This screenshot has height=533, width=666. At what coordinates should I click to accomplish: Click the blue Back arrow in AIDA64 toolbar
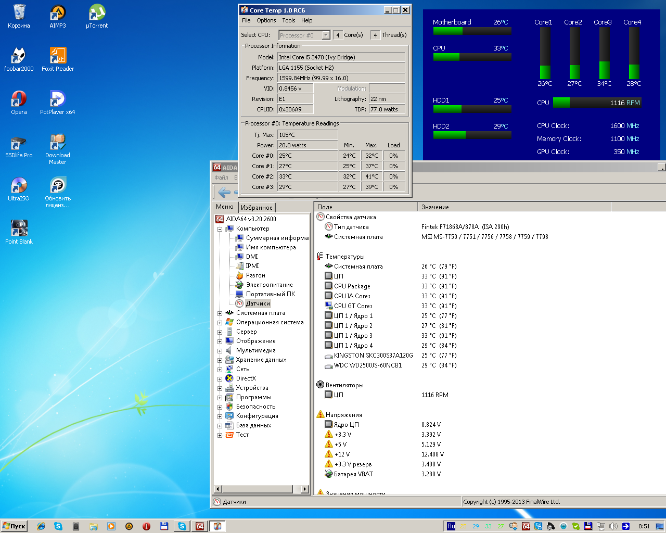pos(224,193)
